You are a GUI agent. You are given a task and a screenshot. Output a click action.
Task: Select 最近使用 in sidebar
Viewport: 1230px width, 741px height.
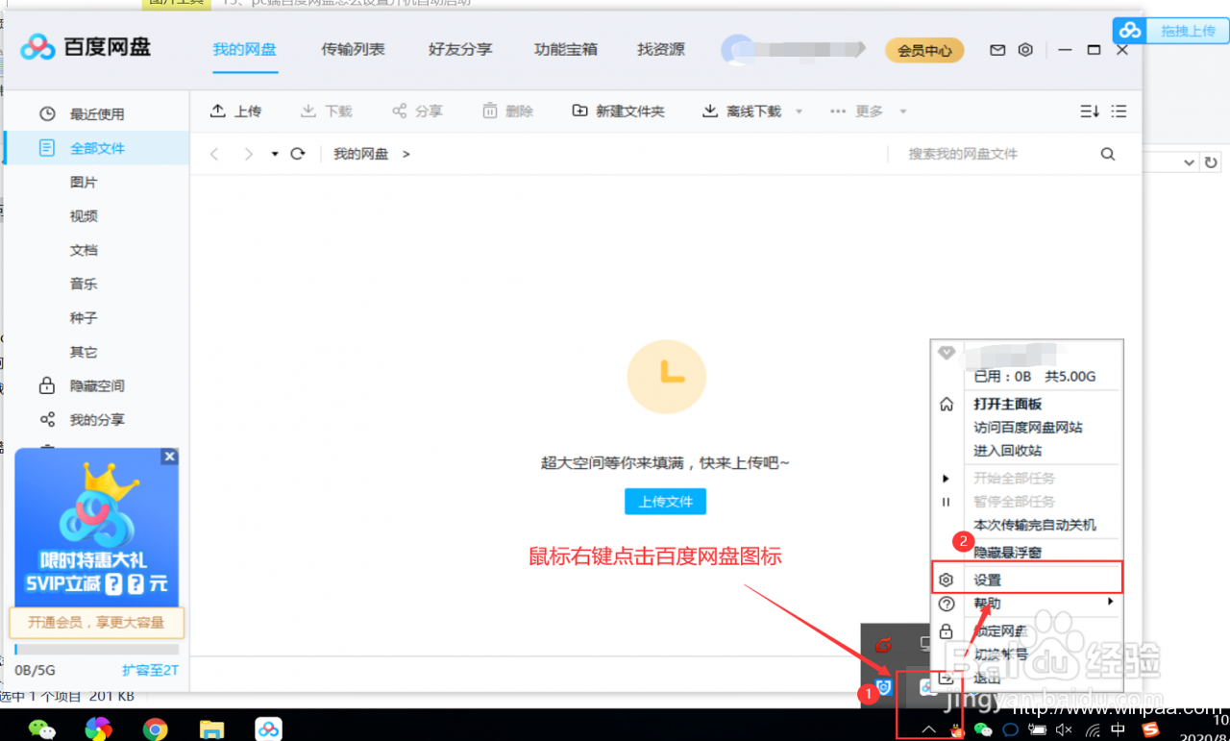(96, 114)
